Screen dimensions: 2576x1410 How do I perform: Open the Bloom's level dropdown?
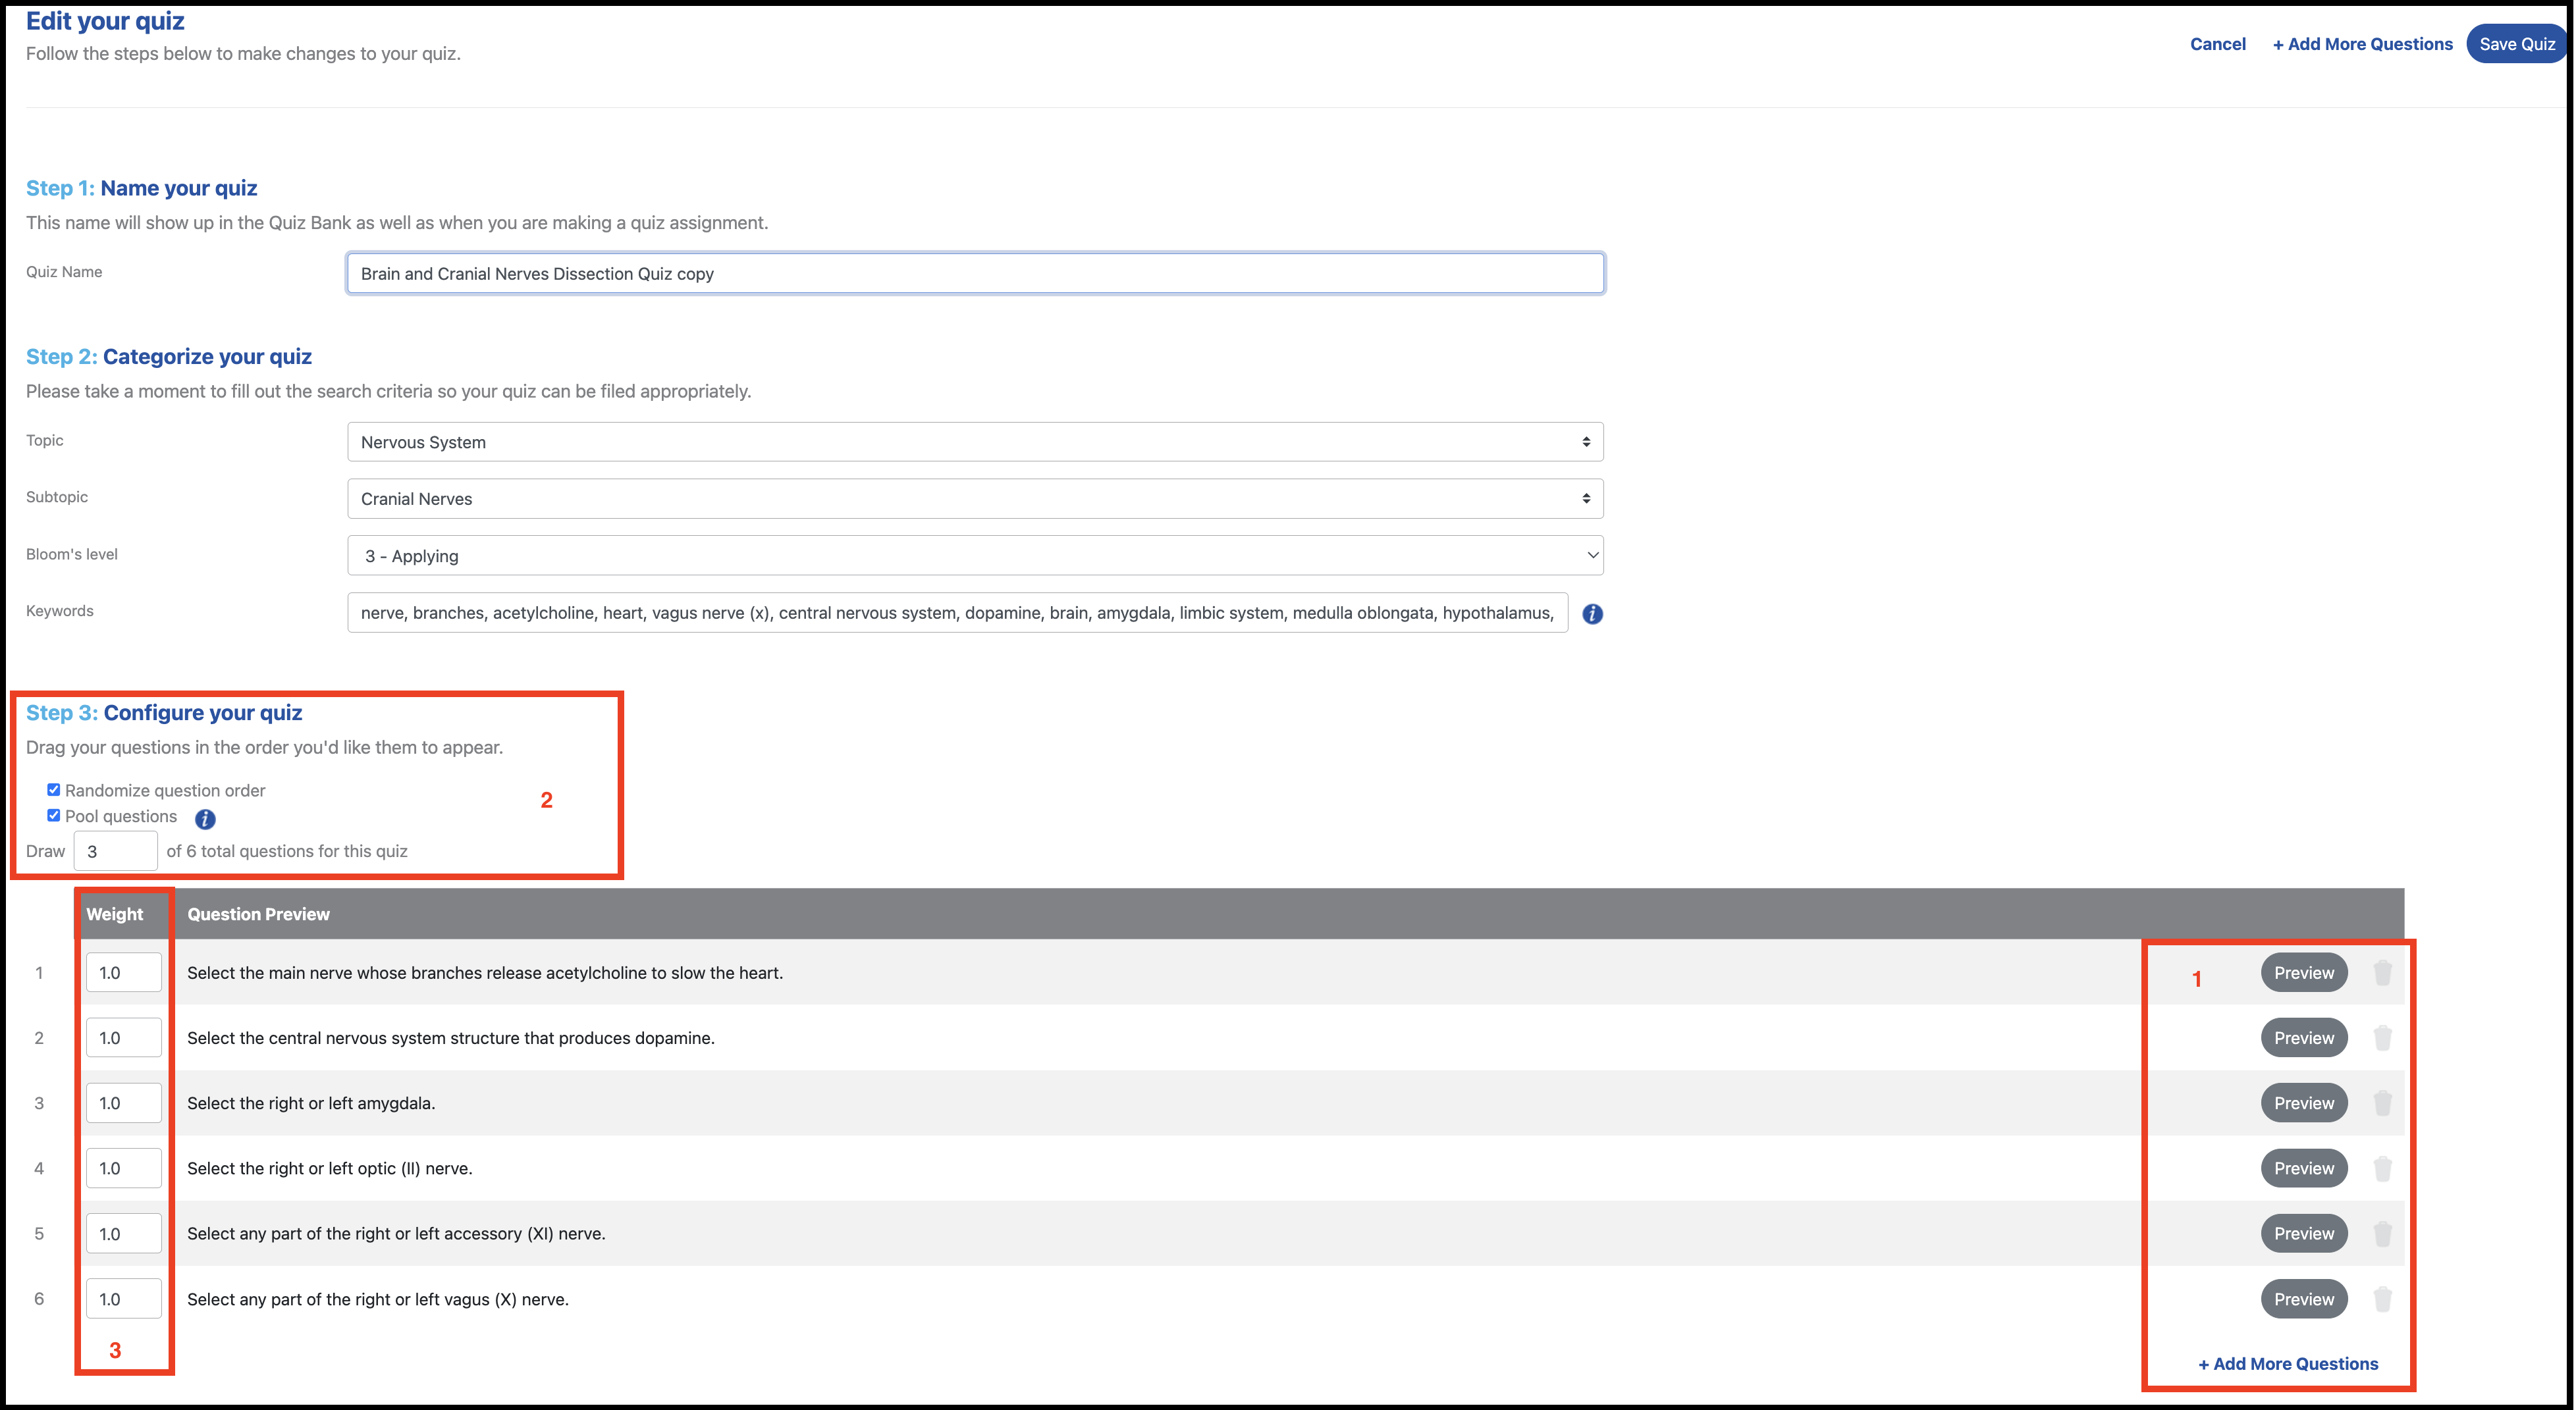(x=975, y=555)
